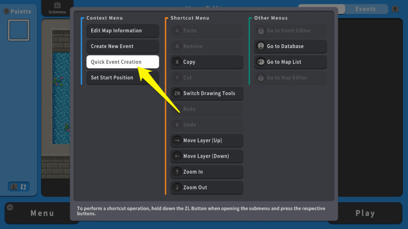Click Go to Map Editor

point(290,78)
